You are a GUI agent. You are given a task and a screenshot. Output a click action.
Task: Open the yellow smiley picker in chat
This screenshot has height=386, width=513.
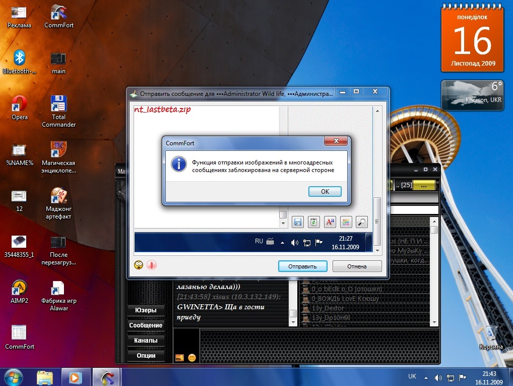[x=192, y=358]
